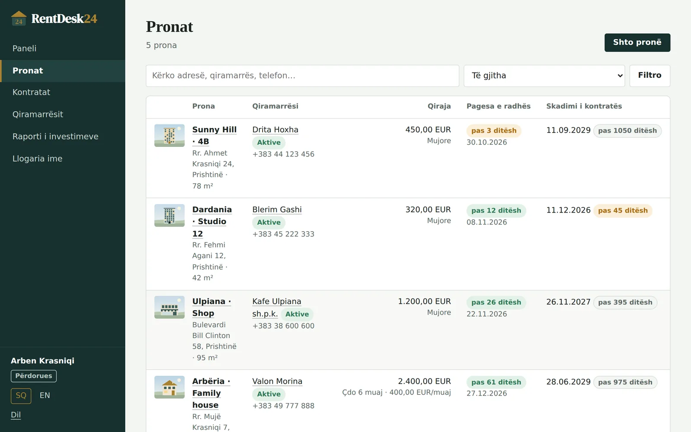691x432 pixels.
Task: Click the Dil logout link
Action: coord(16,415)
